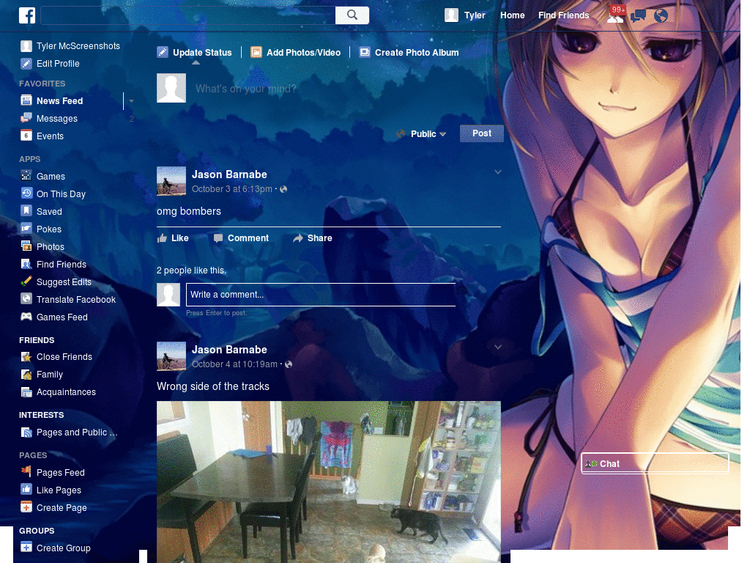Click Tyler's profile avatar in top bar
Screen dimensions: 750x563
click(x=451, y=15)
